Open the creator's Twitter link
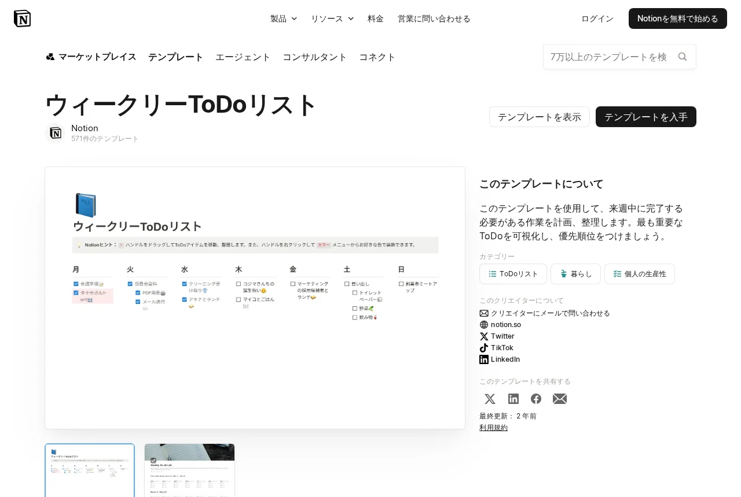The image size is (741, 497). [502, 336]
